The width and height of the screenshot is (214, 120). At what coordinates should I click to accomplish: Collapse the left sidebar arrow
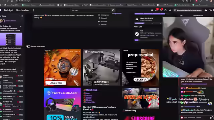(21, 16)
